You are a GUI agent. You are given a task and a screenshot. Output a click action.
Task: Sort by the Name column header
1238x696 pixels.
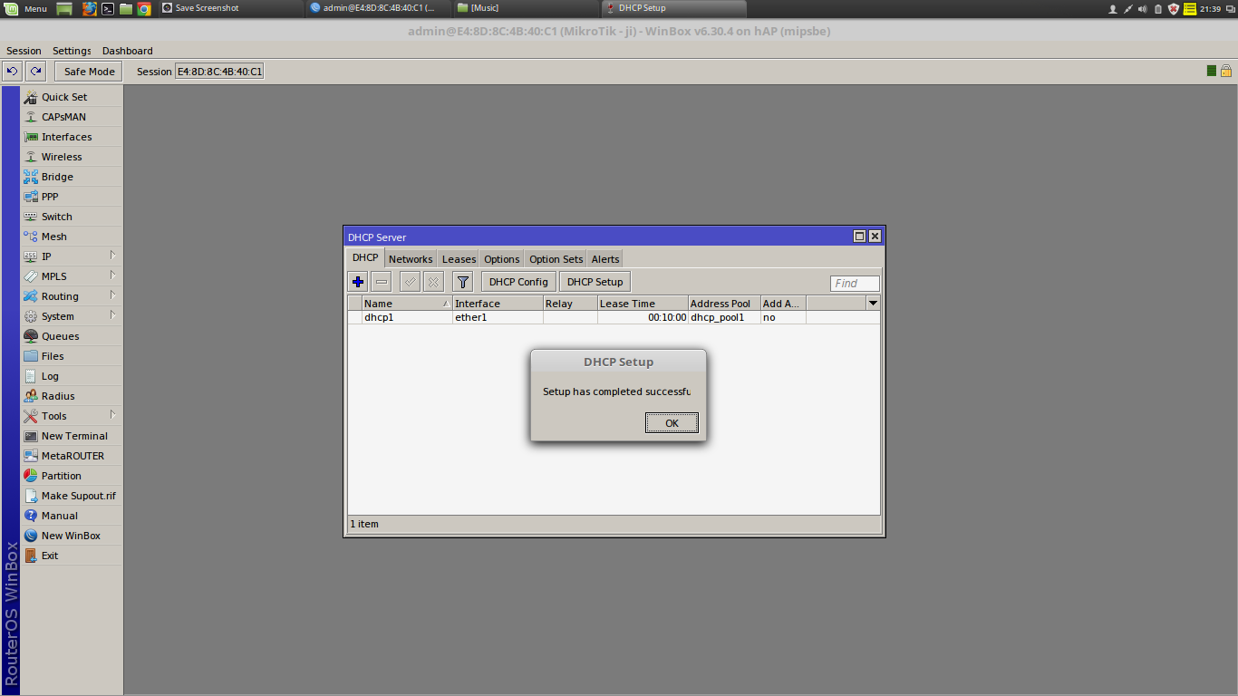(407, 304)
